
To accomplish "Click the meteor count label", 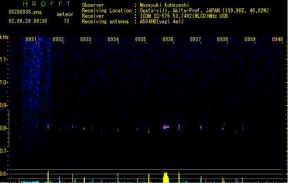I will click(x=65, y=14).
